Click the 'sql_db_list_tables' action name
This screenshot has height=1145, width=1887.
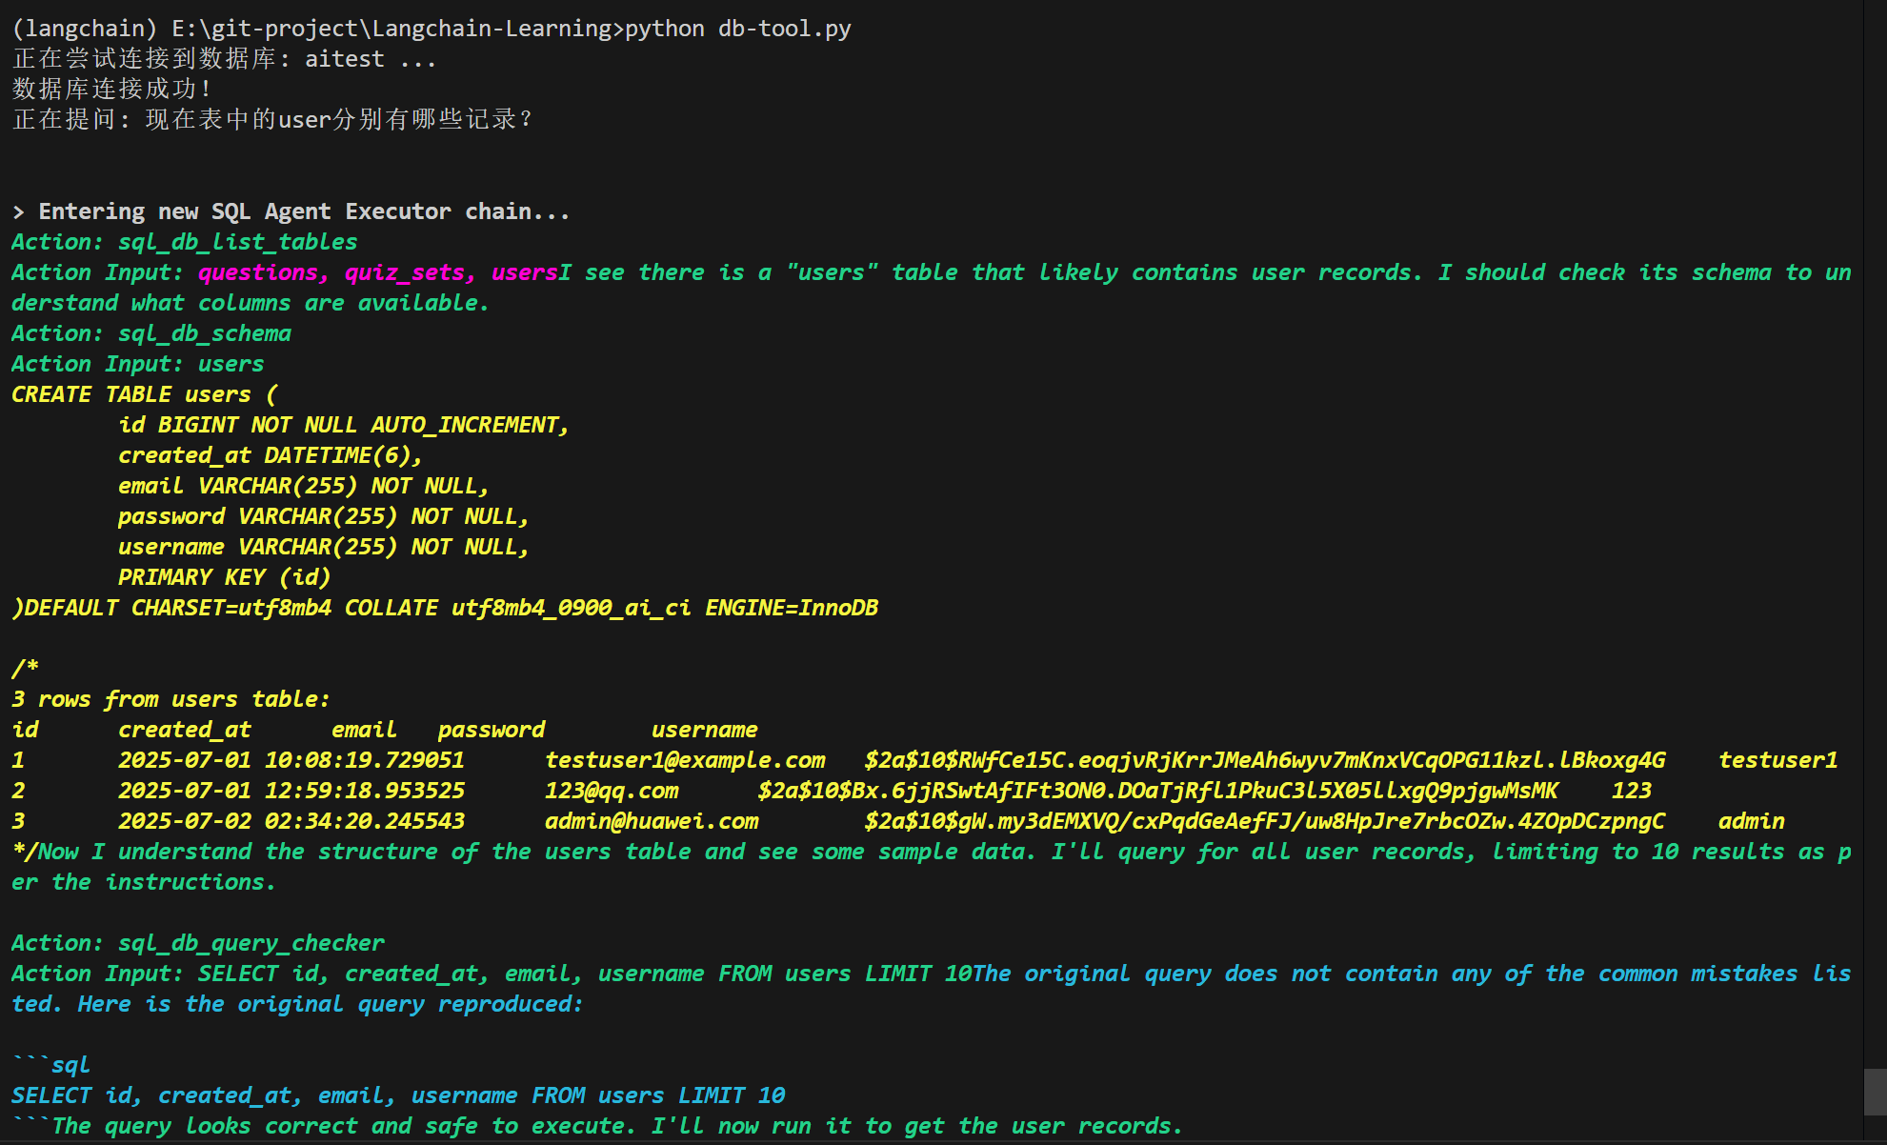coord(237,242)
